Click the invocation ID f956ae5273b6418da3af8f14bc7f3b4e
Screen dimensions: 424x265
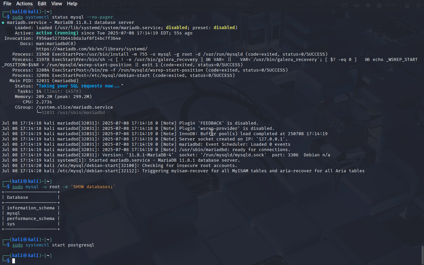click(79, 38)
